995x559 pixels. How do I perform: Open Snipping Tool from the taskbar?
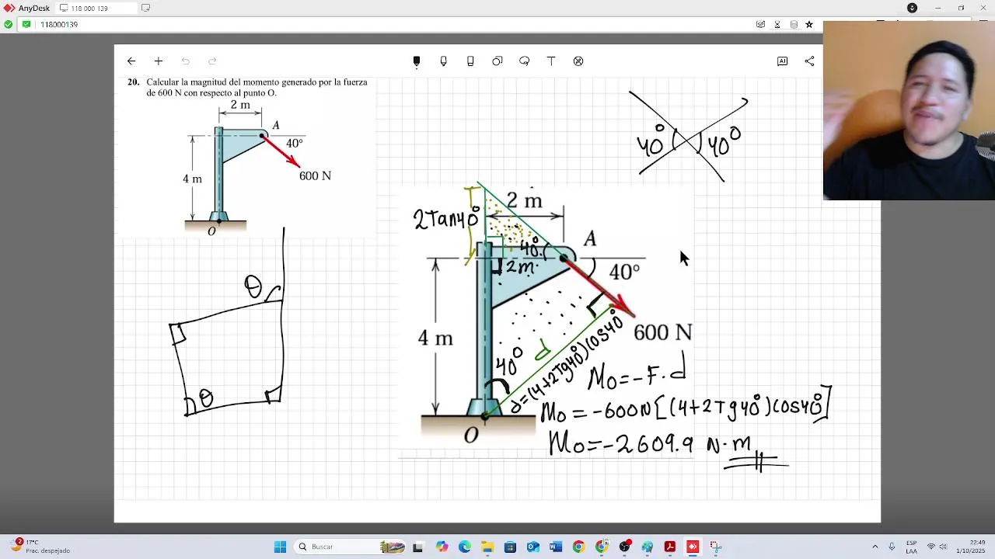pyautogui.click(x=715, y=547)
